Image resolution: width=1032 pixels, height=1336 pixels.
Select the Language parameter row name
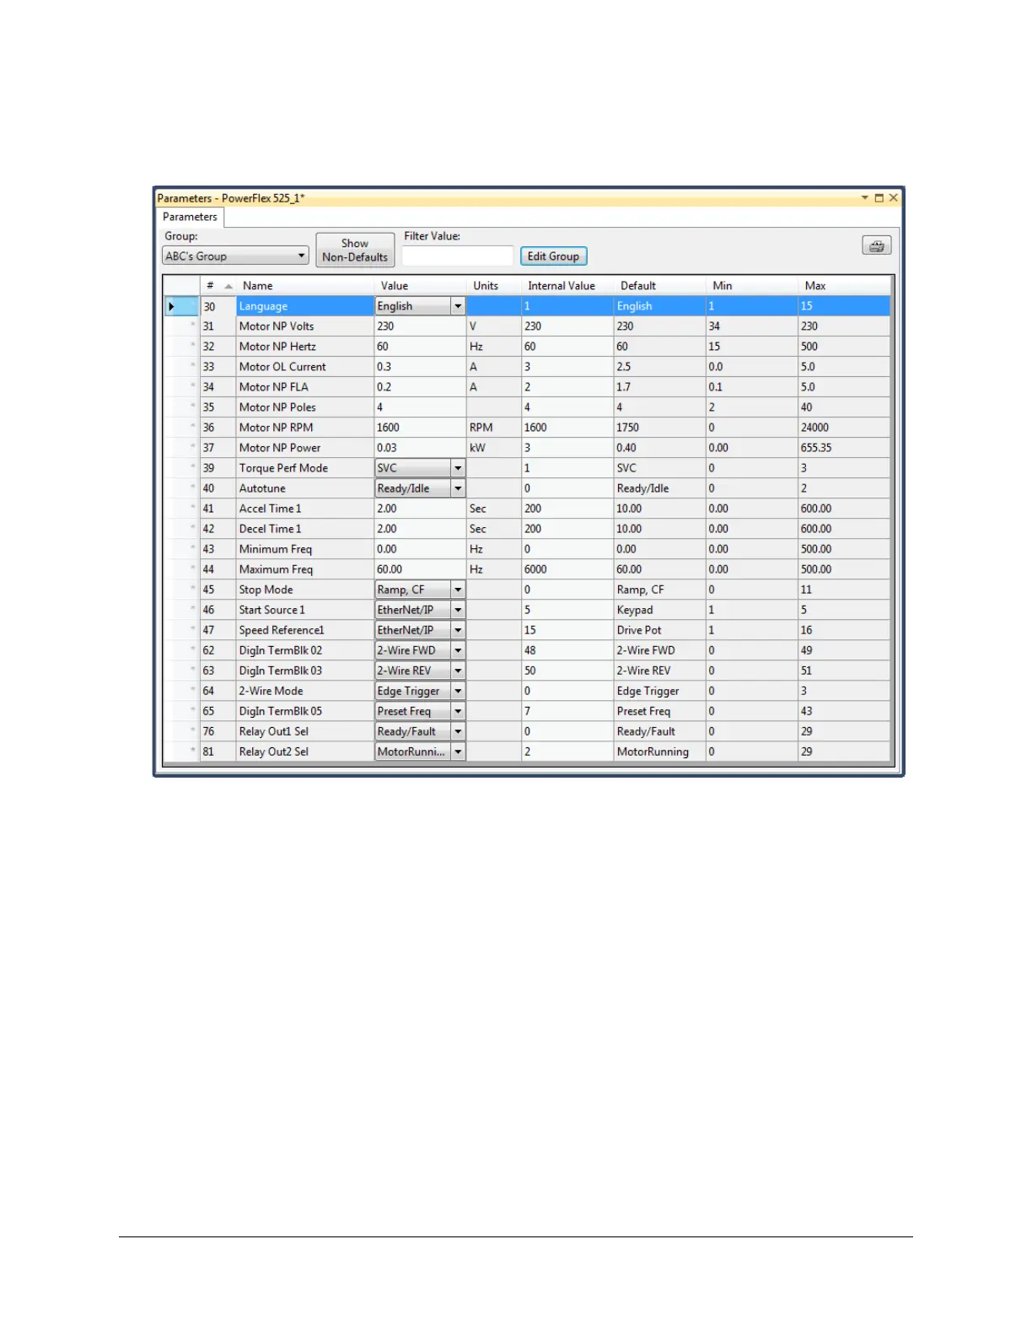305,306
